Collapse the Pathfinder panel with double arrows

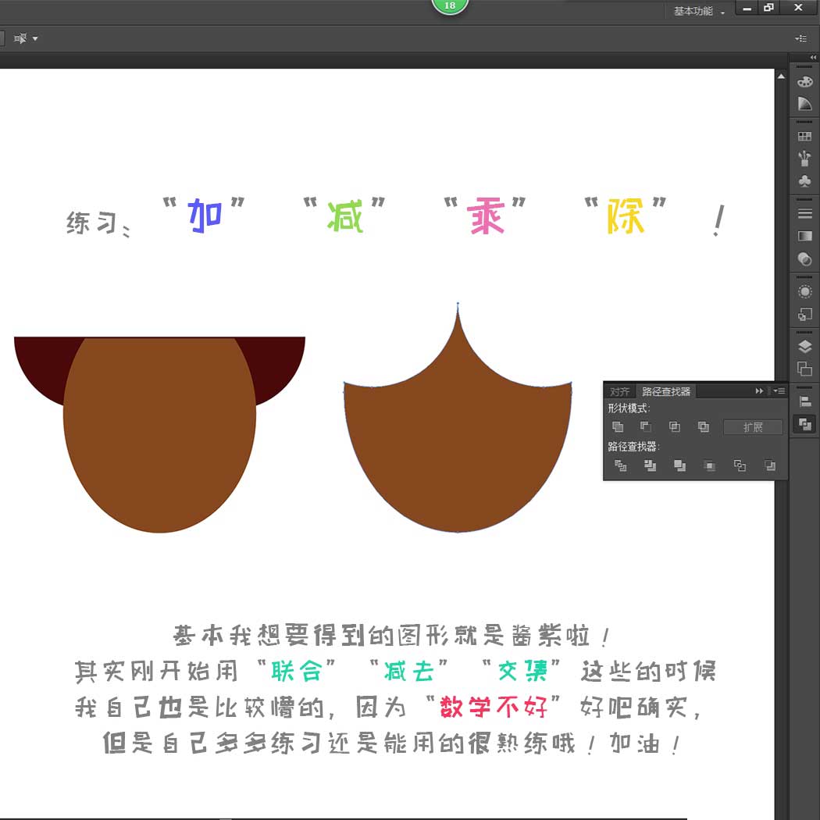click(x=759, y=390)
